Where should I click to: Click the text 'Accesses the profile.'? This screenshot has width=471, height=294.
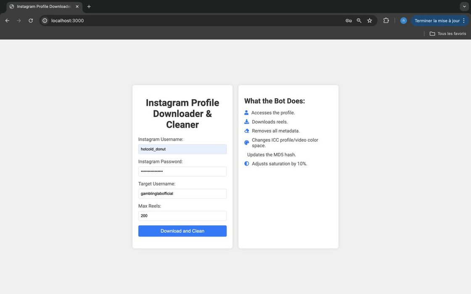click(273, 113)
